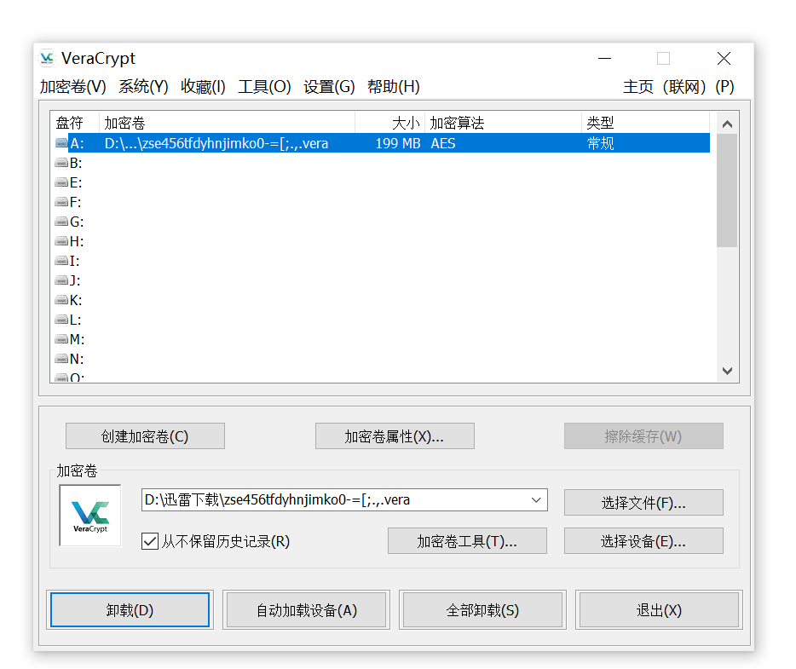796x669 pixels.
Task: Open the 设置(G) menu
Action: pyautogui.click(x=329, y=87)
